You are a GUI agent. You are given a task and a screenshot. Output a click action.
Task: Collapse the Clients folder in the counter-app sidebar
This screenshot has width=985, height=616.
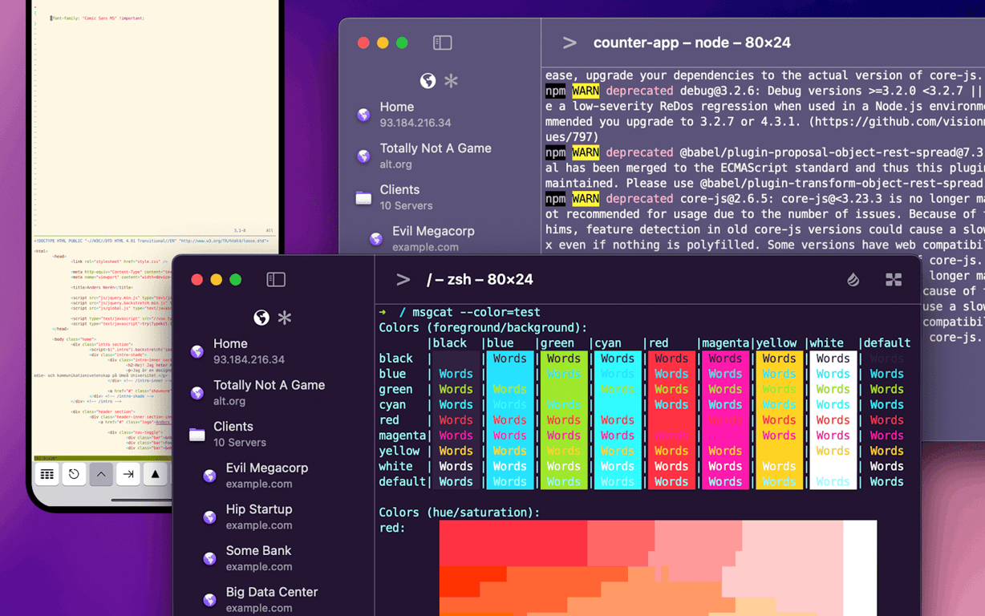click(399, 197)
